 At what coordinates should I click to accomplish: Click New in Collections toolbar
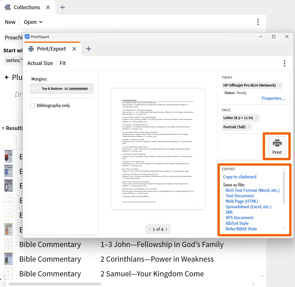pyautogui.click(x=10, y=22)
